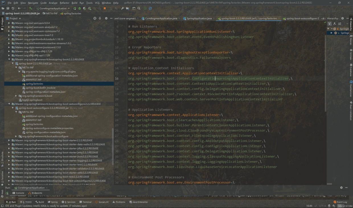
Task: Open the SonarLint tool window
Action: pos(102,202)
